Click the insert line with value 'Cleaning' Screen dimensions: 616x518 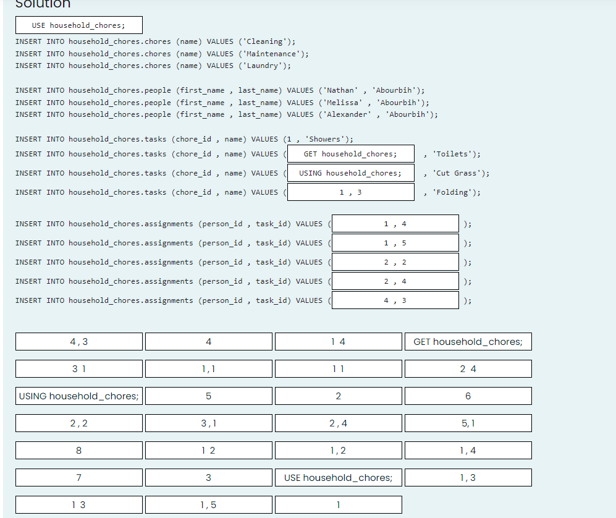(x=155, y=41)
